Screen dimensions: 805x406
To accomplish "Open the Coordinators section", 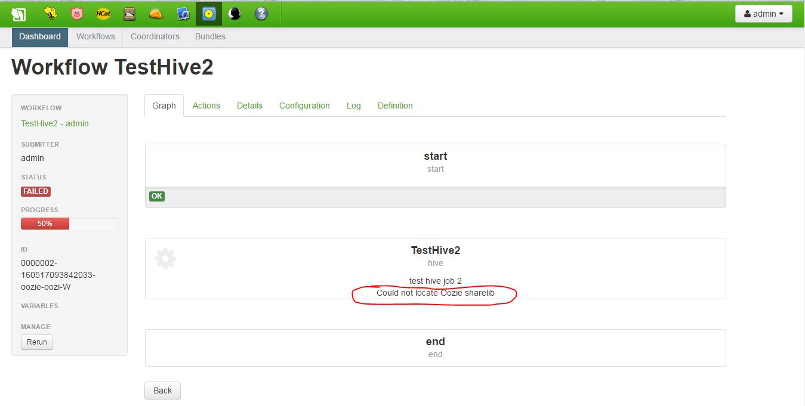I will coord(155,36).
